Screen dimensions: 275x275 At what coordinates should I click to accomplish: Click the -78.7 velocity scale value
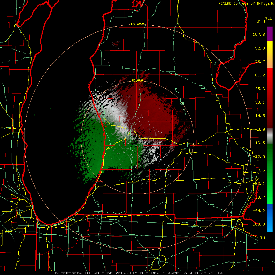pos(259,197)
